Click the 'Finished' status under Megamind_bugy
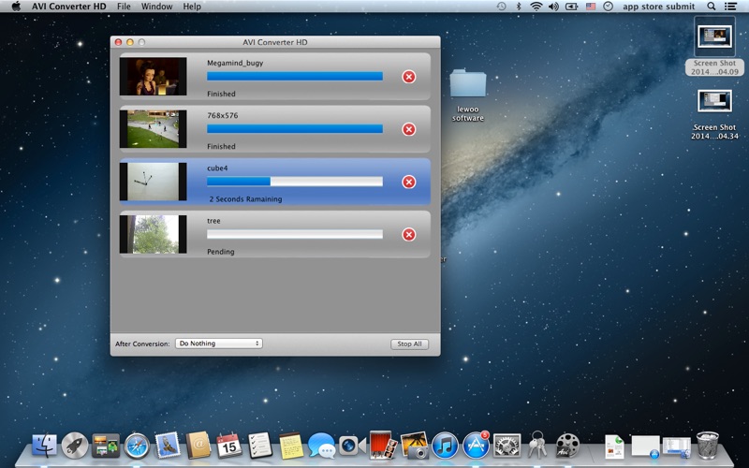749x468 pixels. point(221,95)
